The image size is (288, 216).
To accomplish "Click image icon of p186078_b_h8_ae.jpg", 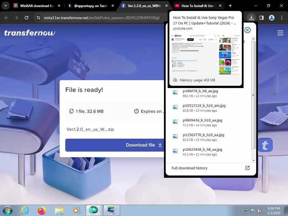I will click(175, 92).
